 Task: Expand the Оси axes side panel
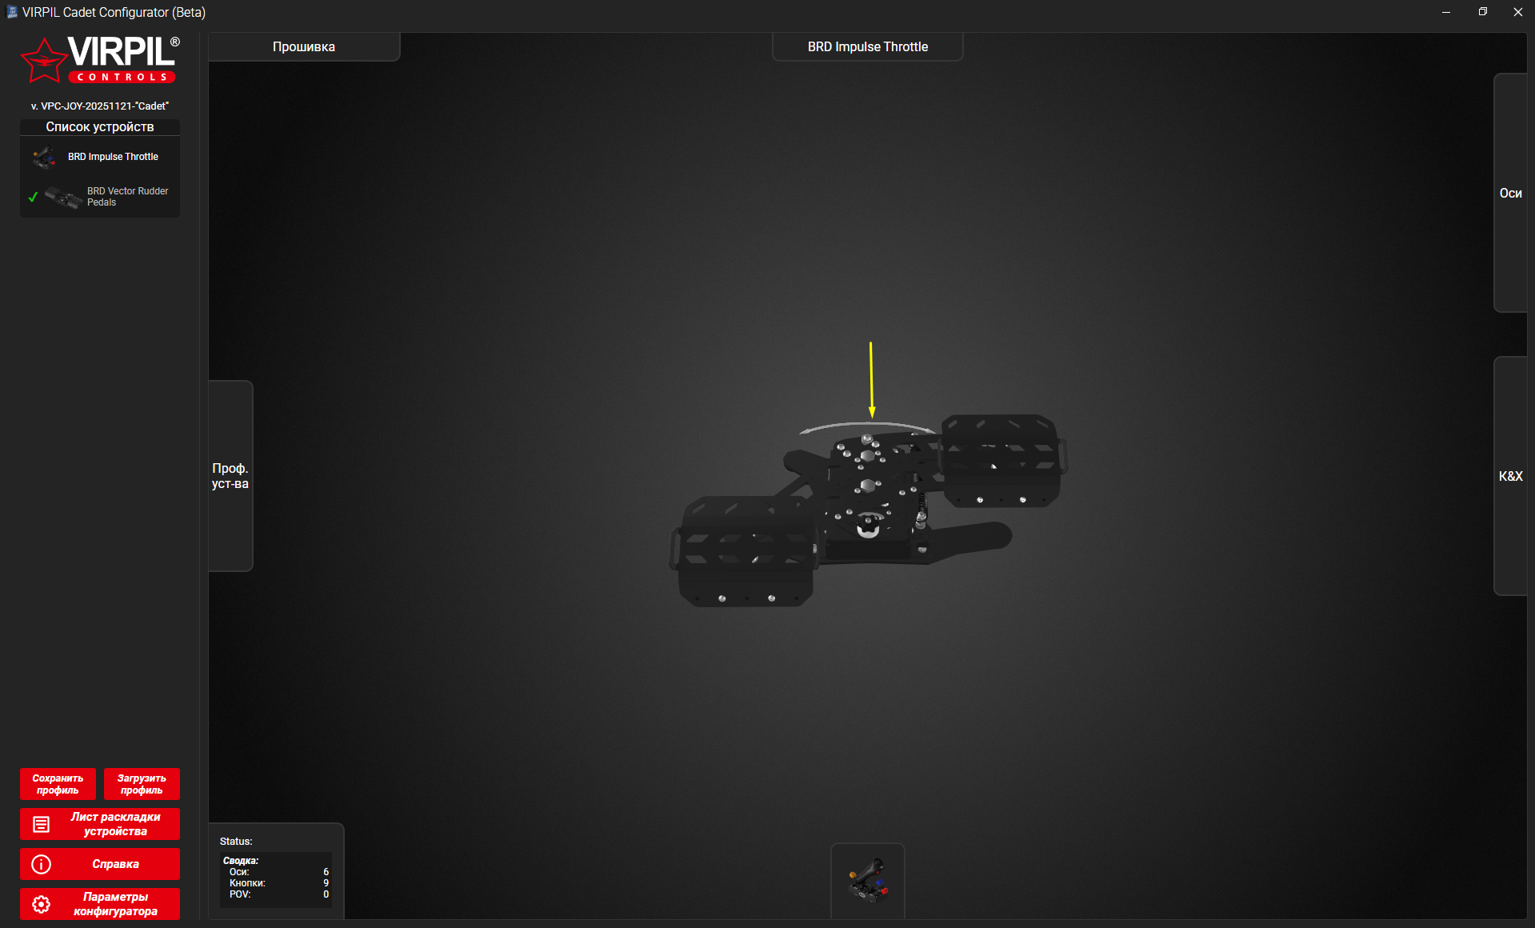(x=1510, y=193)
